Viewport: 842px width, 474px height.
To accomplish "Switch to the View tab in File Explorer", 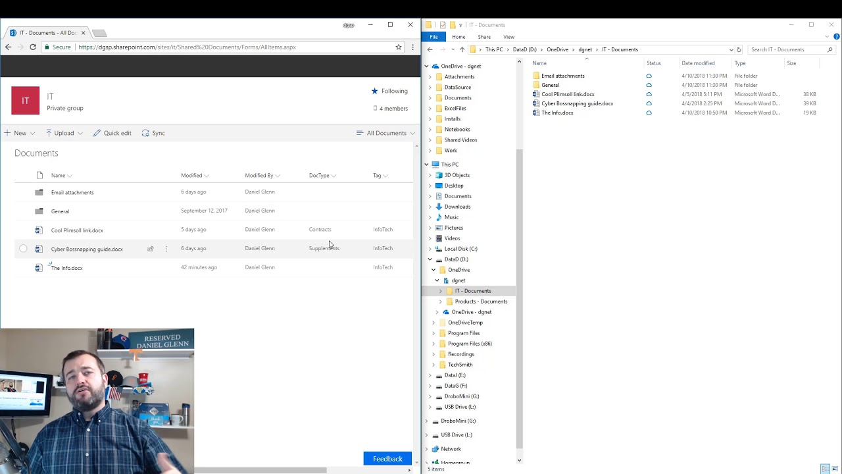I will [508, 37].
